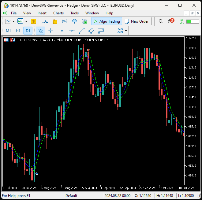This screenshot has height=200, width=202.
Task: Click the 2024.08.22 00:00 status bar date
Action: coord(118,196)
